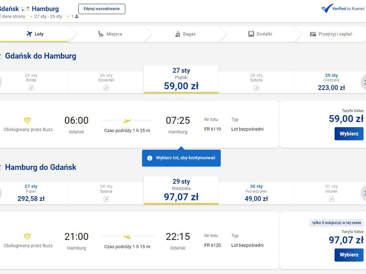
Task: Pick 30 sty return date for 49,00 zł
Action: coord(256,193)
